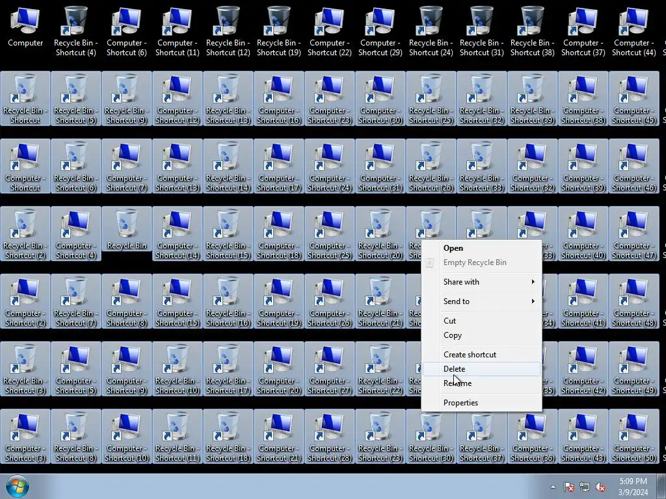Select Computer - Shortcut (26) icon
The image size is (666, 499).
coord(330,301)
